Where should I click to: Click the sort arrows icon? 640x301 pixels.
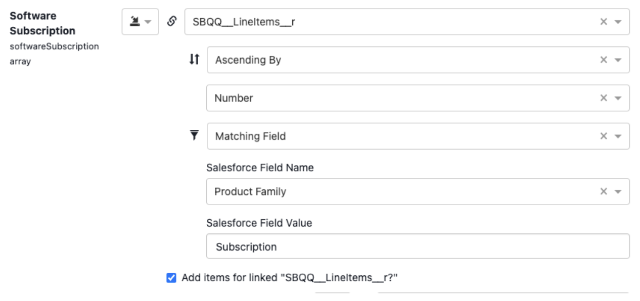194,60
